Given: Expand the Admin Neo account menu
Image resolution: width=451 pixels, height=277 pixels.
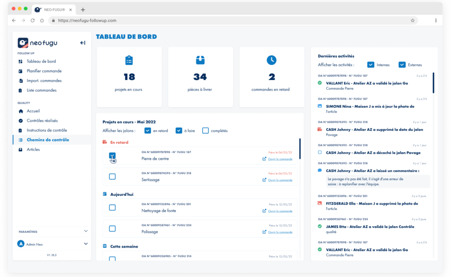Looking at the screenshot, I should [x=52, y=244].
